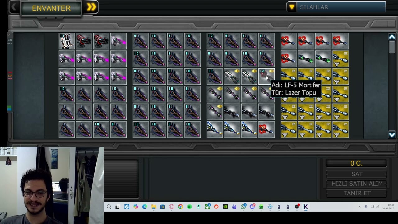Open Discord from the taskbar
The width and height of the screenshot is (398, 224).
(252, 207)
